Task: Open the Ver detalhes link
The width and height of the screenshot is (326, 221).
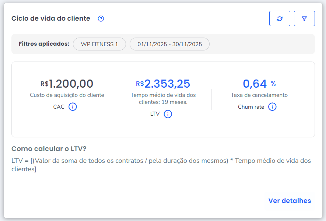Action: point(290,201)
